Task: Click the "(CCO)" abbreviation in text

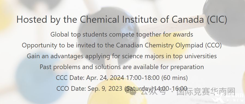Action: click(212, 45)
